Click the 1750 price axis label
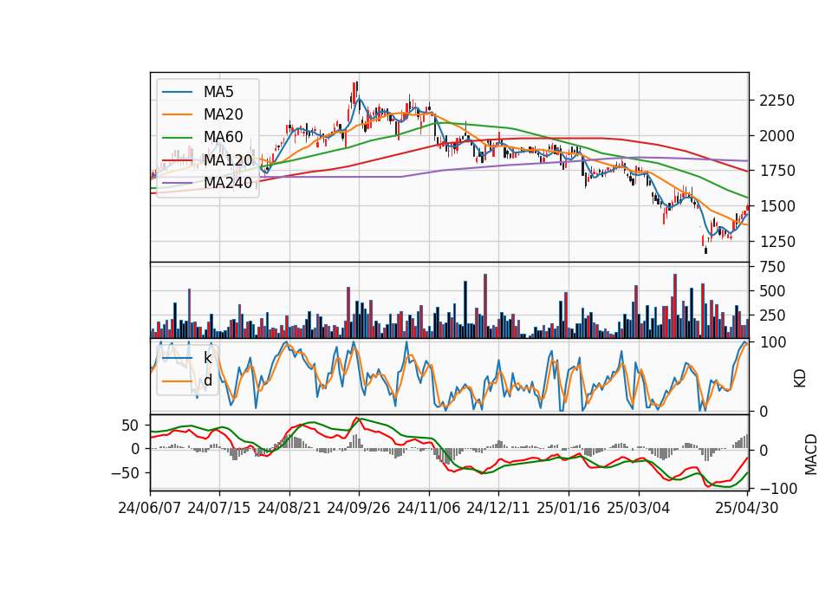The image size is (832, 598). (x=777, y=172)
